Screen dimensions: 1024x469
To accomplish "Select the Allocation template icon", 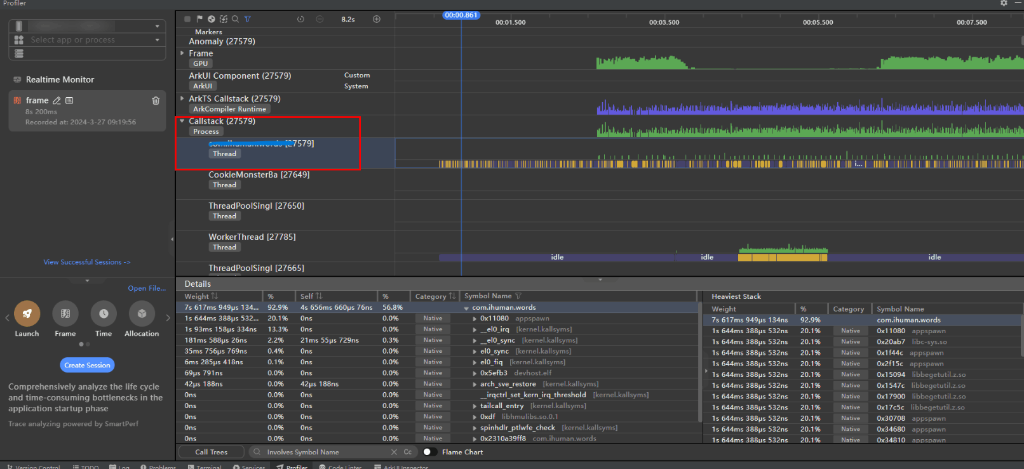I will (142, 314).
